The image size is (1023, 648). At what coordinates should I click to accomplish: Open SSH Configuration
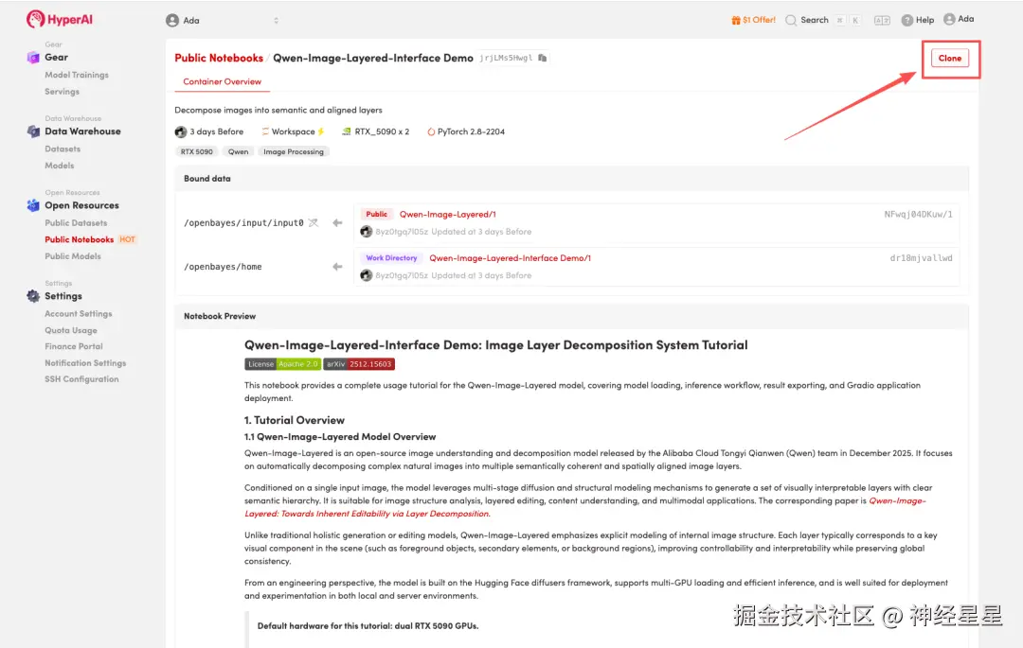click(81, 379)
